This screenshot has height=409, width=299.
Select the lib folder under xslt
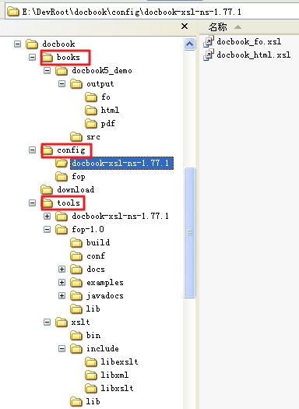click(93, 402)
